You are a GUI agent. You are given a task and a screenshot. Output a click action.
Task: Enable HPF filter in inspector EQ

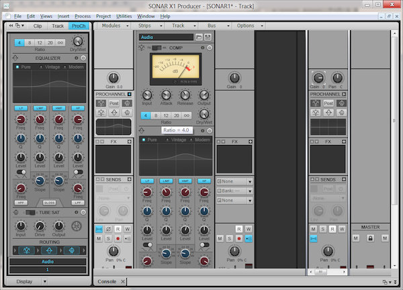pos(21,203)
